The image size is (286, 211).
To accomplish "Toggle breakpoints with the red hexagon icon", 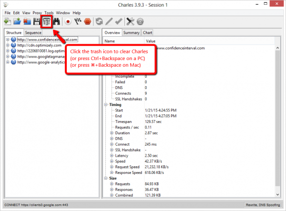I will tap(88, 21).
